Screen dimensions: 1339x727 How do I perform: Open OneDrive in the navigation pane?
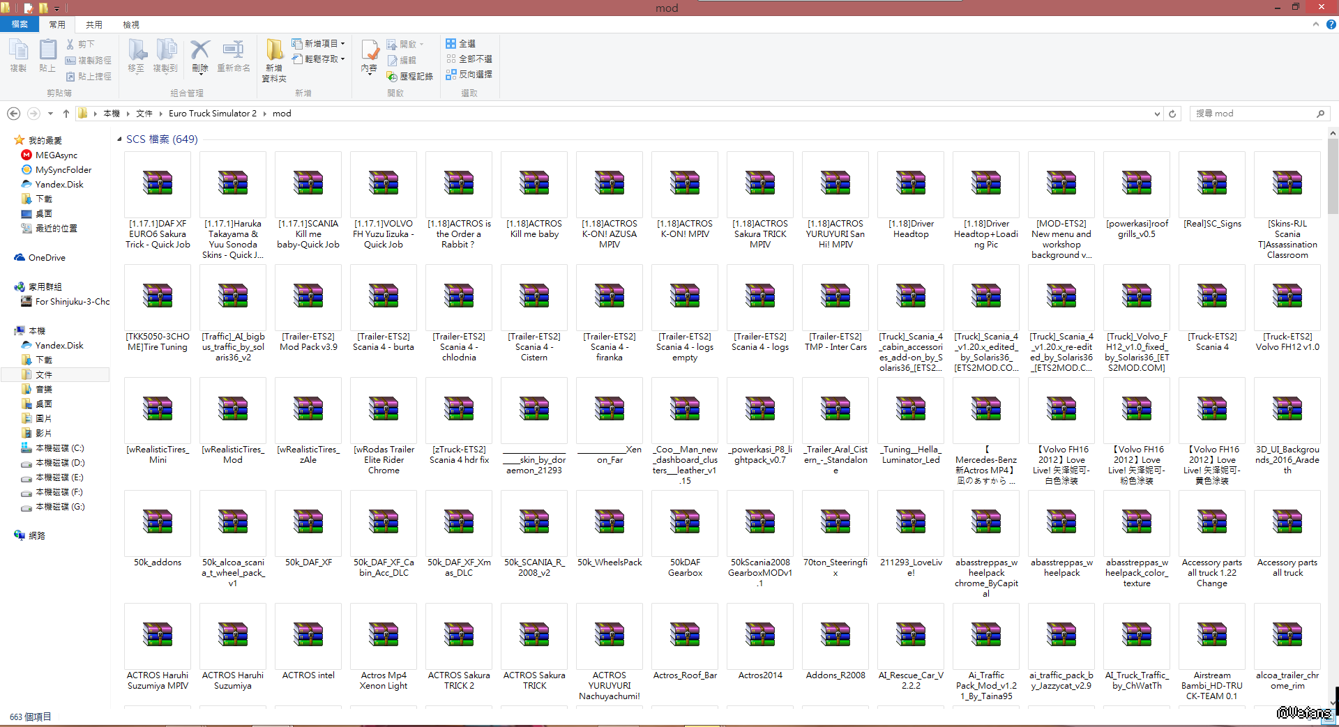47,258
